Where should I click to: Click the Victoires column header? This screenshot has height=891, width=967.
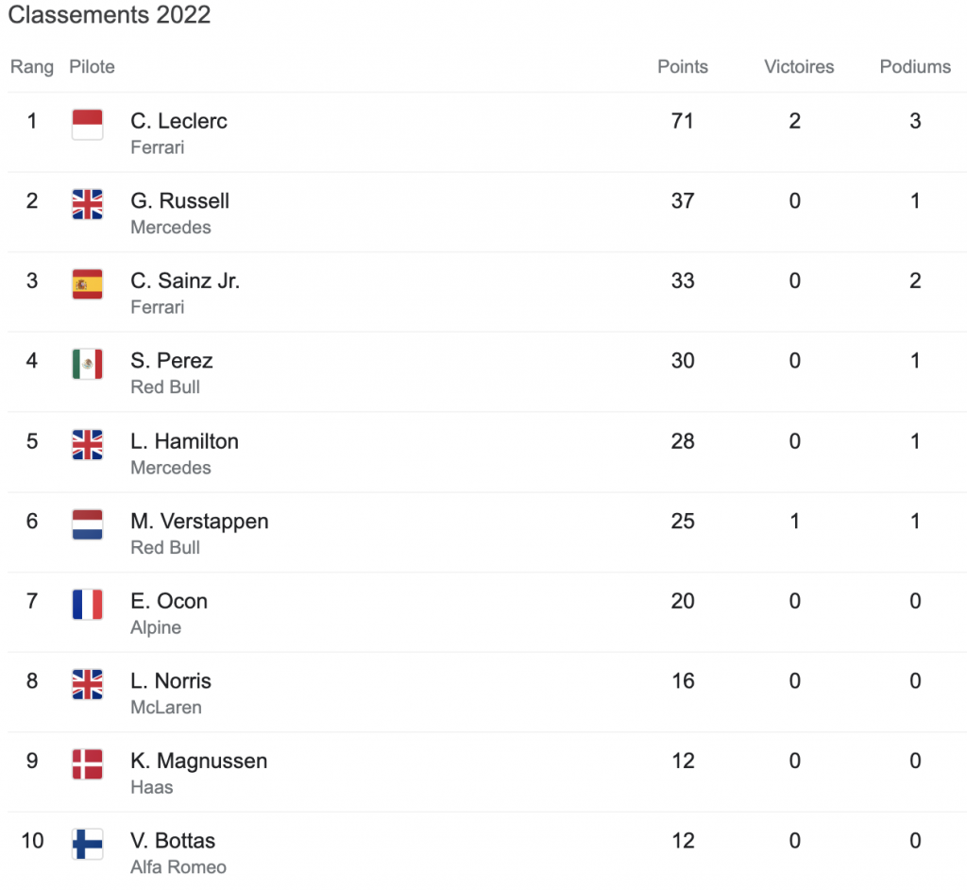[x=799, y=67]
